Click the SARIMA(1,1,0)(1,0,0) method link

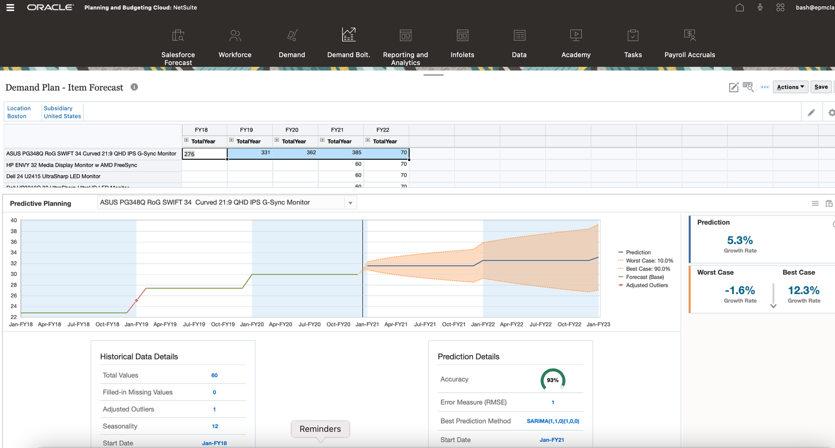coord(553,421)
